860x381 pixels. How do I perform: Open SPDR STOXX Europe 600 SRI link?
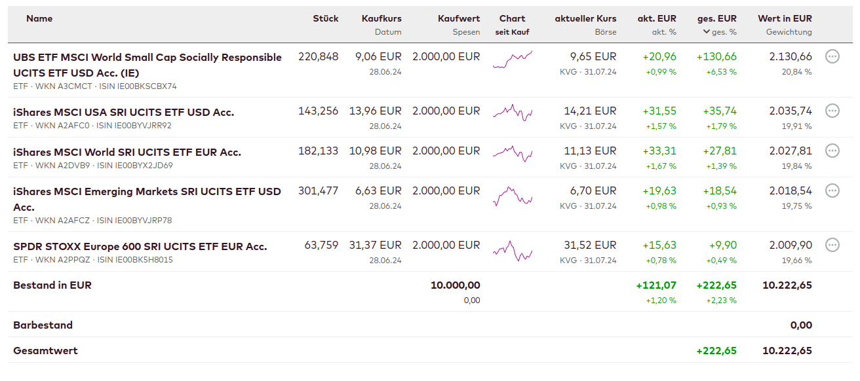[140, 247]
